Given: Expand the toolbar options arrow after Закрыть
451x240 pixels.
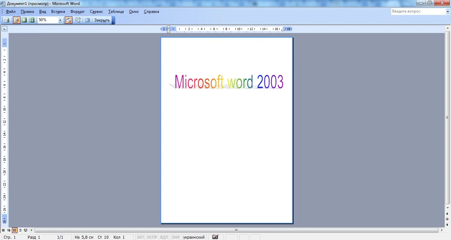Looking at the screenshot, I should click(114, 20).
